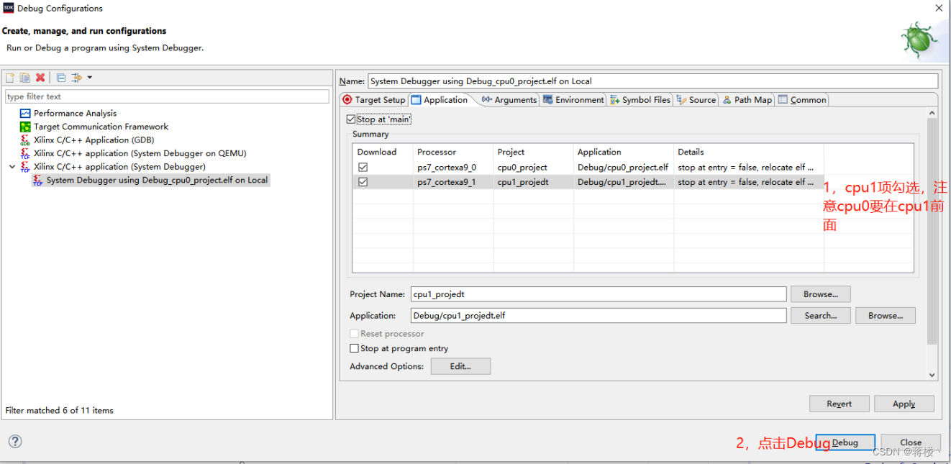Click the Filter launch configurations icon
This screenshot has width=951, height=464.
(76, 78)
